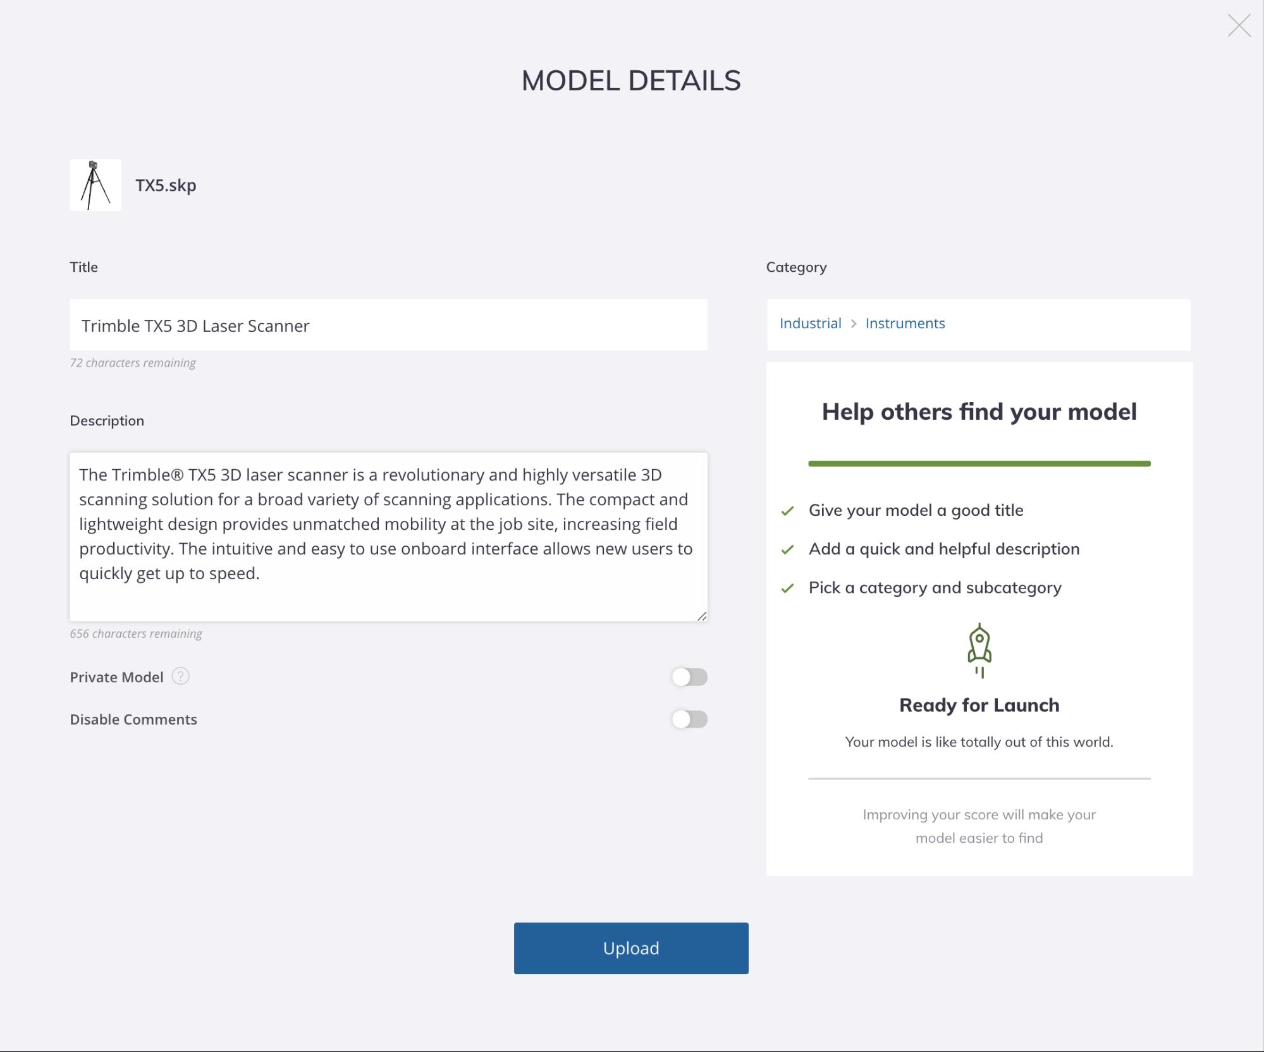This screenshot has width=1264, height=1052.
Task: Click the green score progress bar
Action: click(979, 463)
